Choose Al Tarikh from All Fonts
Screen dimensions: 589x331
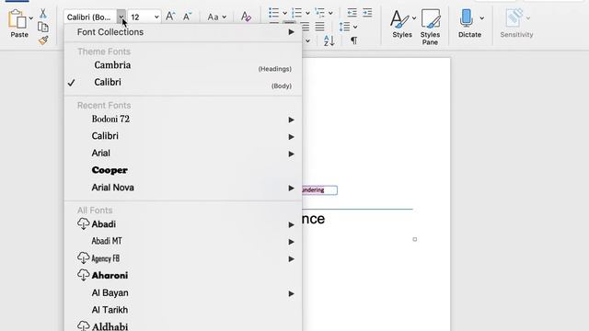[x=183, y=310]
